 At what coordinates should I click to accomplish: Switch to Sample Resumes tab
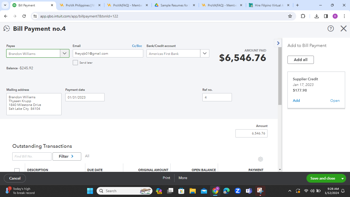[175, 5]
